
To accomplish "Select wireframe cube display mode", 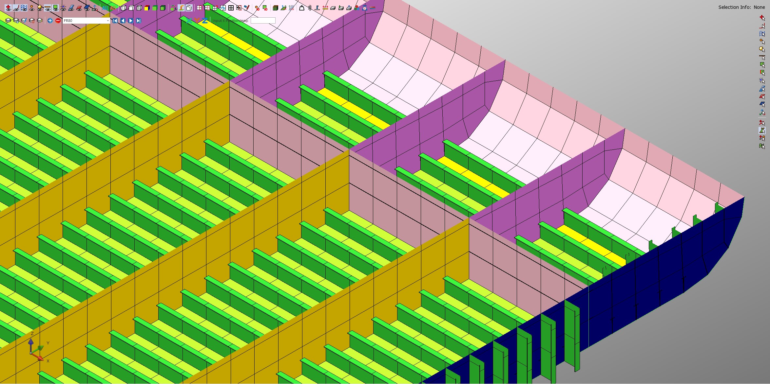I will click(x=139, y=8).
